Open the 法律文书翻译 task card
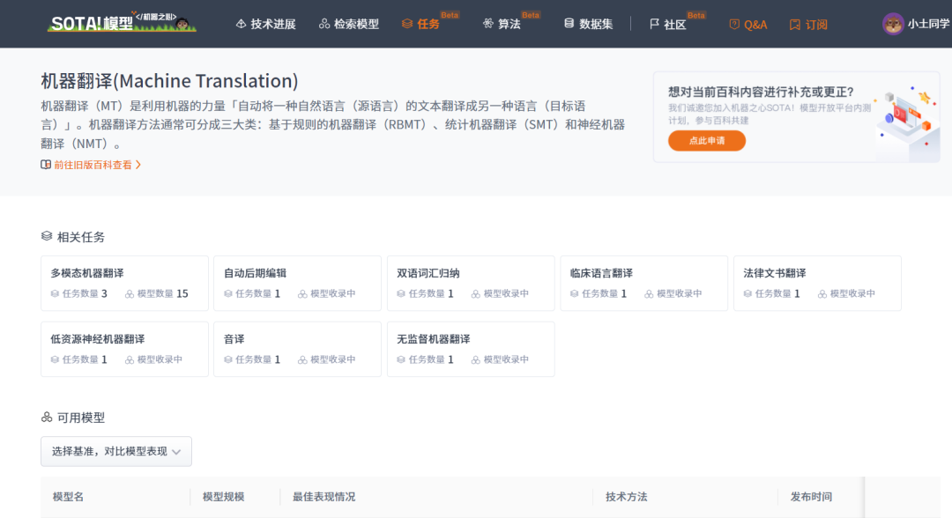 point(817,284)
